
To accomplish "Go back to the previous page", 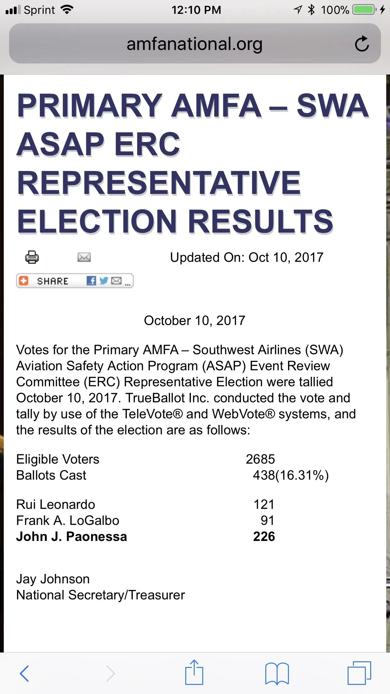I will 24,673.
